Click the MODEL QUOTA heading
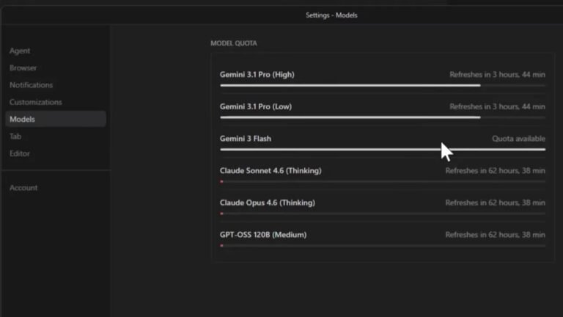Viewport: 563px width, 317px height. (234, 43)
